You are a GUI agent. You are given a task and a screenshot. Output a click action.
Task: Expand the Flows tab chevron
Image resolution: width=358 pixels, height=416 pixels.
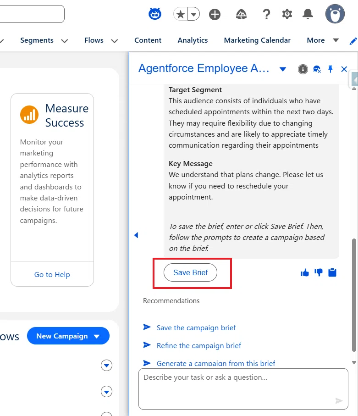114,41
